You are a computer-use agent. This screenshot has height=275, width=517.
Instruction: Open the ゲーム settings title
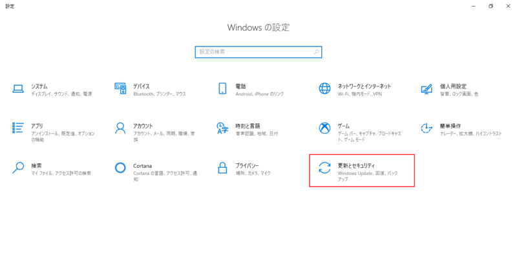tap(344, 126)
